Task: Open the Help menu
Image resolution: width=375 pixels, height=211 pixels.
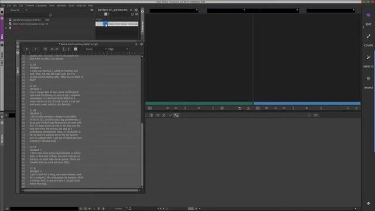Action: pyautogui.click(x=90, y=5)
